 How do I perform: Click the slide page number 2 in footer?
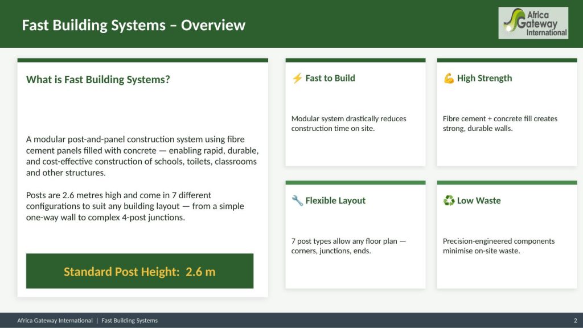point(575,321)
